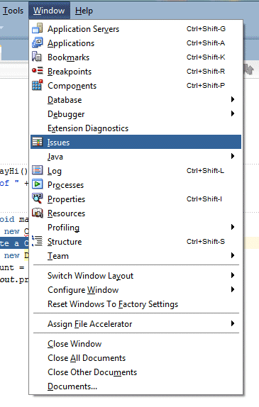Screen dimensions: 259x407
Task: Open the Processes label
Action: [66, 185]
